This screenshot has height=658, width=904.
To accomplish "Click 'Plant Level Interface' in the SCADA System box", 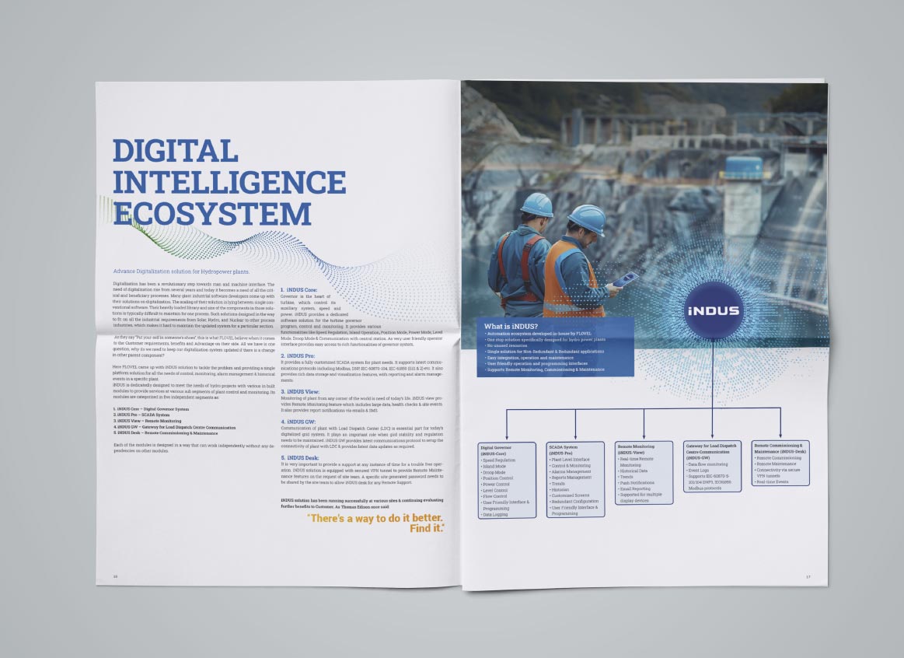I will click(x=570, y=460).
